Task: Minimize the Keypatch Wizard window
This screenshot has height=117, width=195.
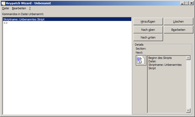Action: (182, 3)
